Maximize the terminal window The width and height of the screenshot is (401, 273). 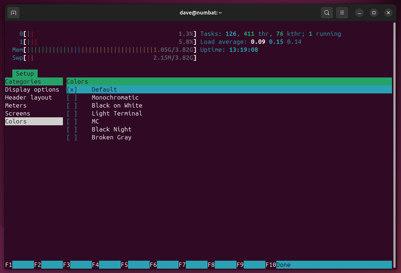pos(374,13)
